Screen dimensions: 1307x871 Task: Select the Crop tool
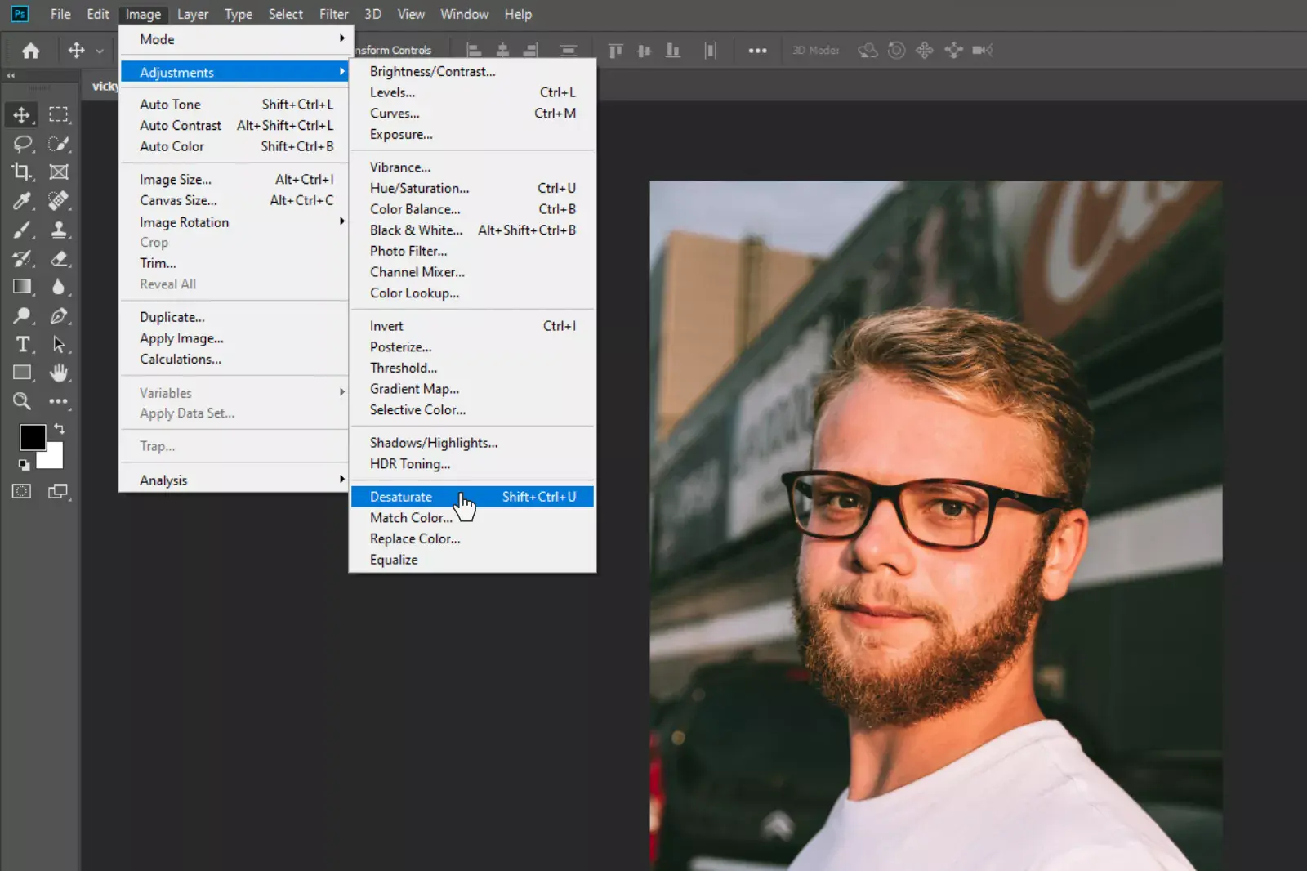pyautogui.click(x=22, y=172)
